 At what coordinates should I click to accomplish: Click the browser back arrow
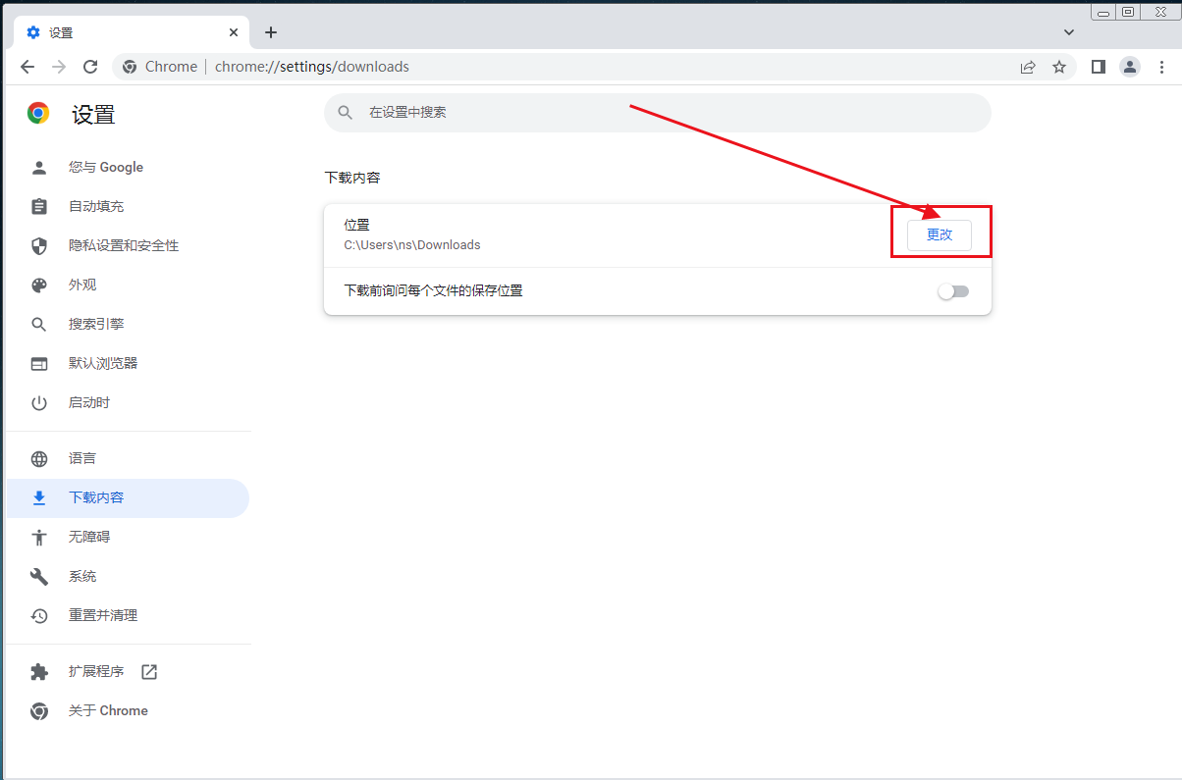27,67
